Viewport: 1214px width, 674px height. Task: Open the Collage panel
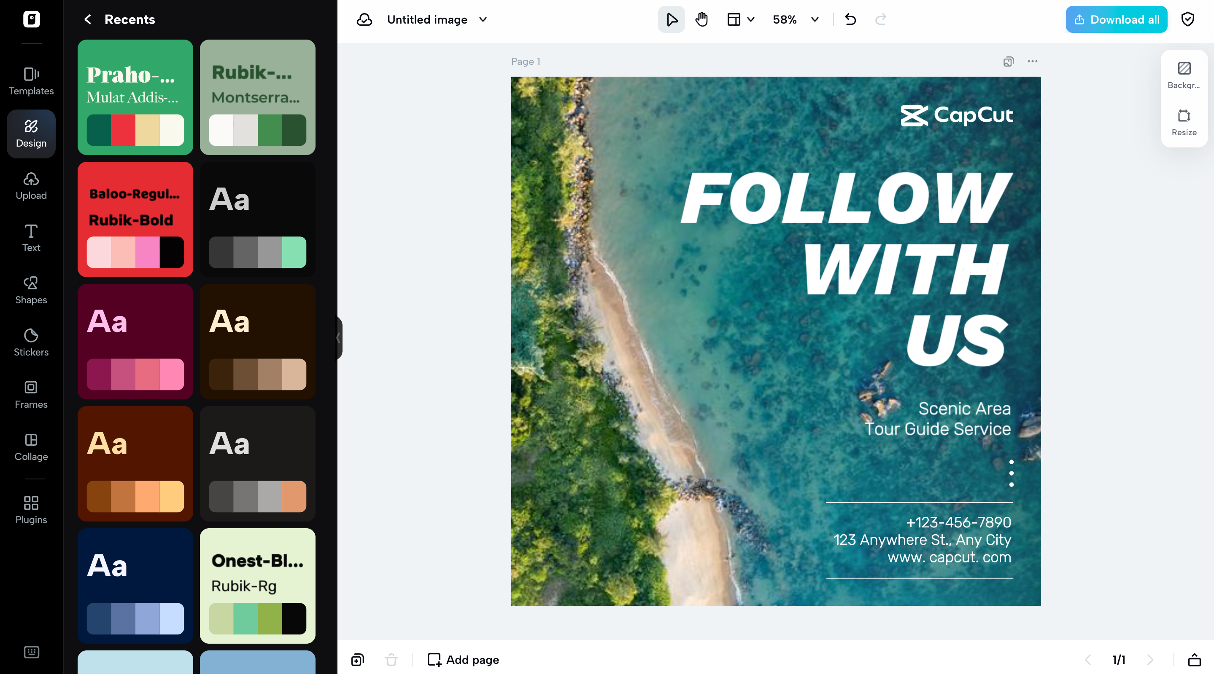[x=31, y=446]
